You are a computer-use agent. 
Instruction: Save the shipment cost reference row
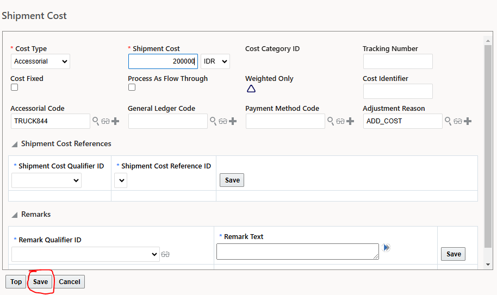pyautogui.click(x=232, y=180)
